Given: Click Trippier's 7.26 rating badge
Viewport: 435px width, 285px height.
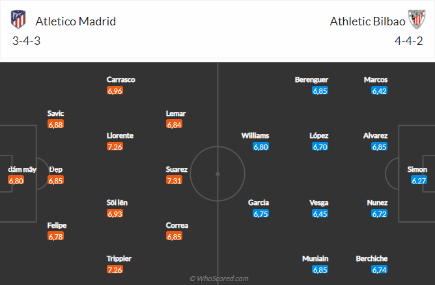Looking at the screenshot, I should (115, 269).
